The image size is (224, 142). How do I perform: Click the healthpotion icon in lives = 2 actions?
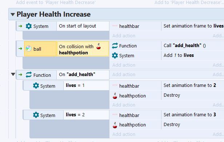[115, 125]
